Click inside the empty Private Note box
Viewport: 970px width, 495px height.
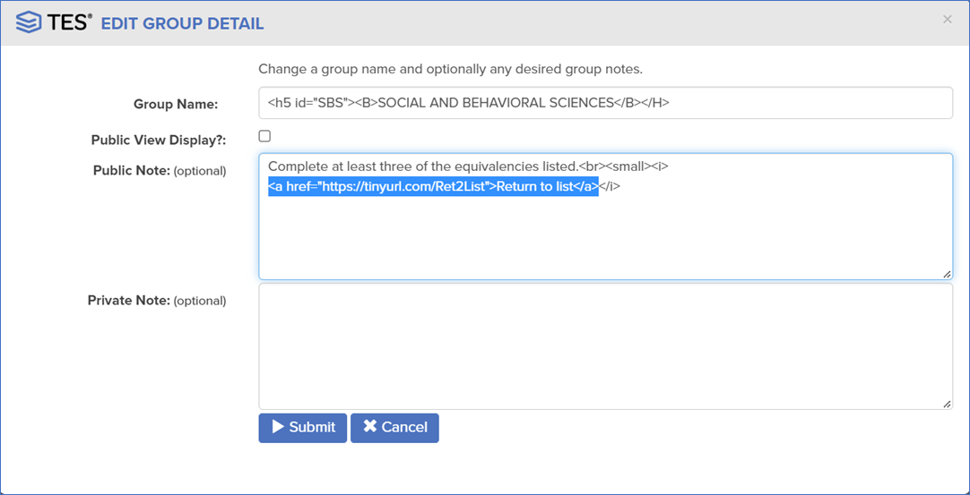coord(605,346)
